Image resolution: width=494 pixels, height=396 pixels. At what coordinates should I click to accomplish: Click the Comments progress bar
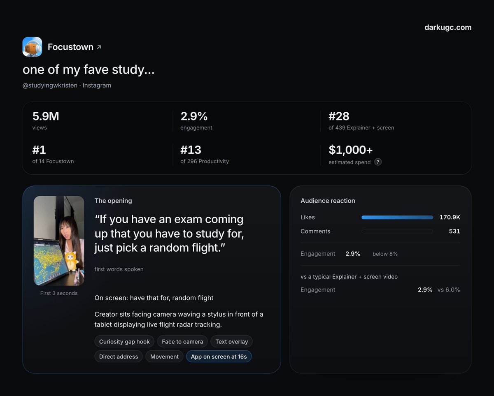tap(397, 231)
